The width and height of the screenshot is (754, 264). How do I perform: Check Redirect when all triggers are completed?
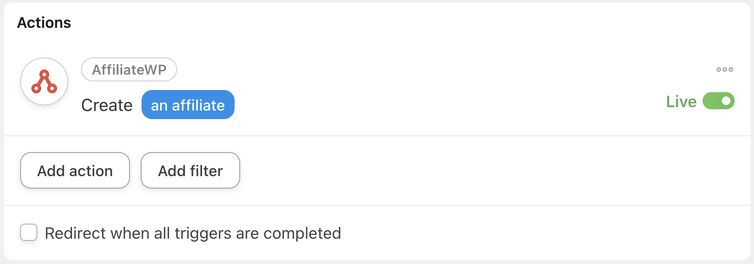pos(29,232)
